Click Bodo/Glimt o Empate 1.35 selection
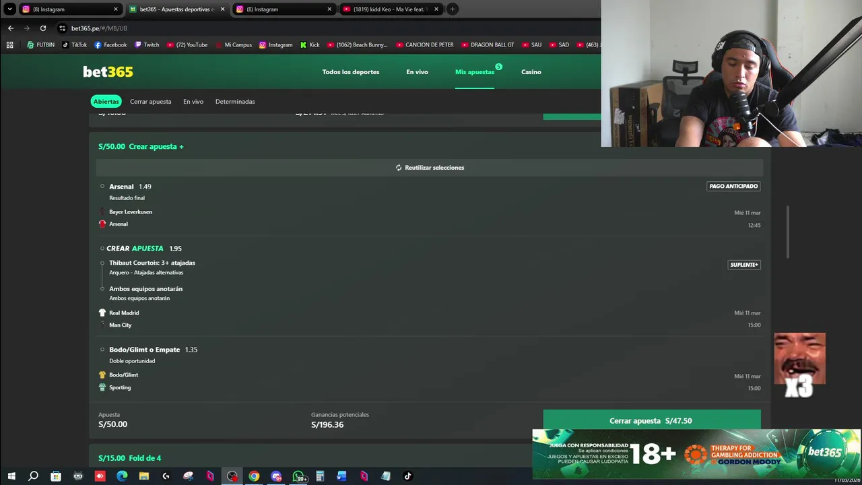Viewport: 862px width, 485px height. pyautogui.click(x=153, y=350)
